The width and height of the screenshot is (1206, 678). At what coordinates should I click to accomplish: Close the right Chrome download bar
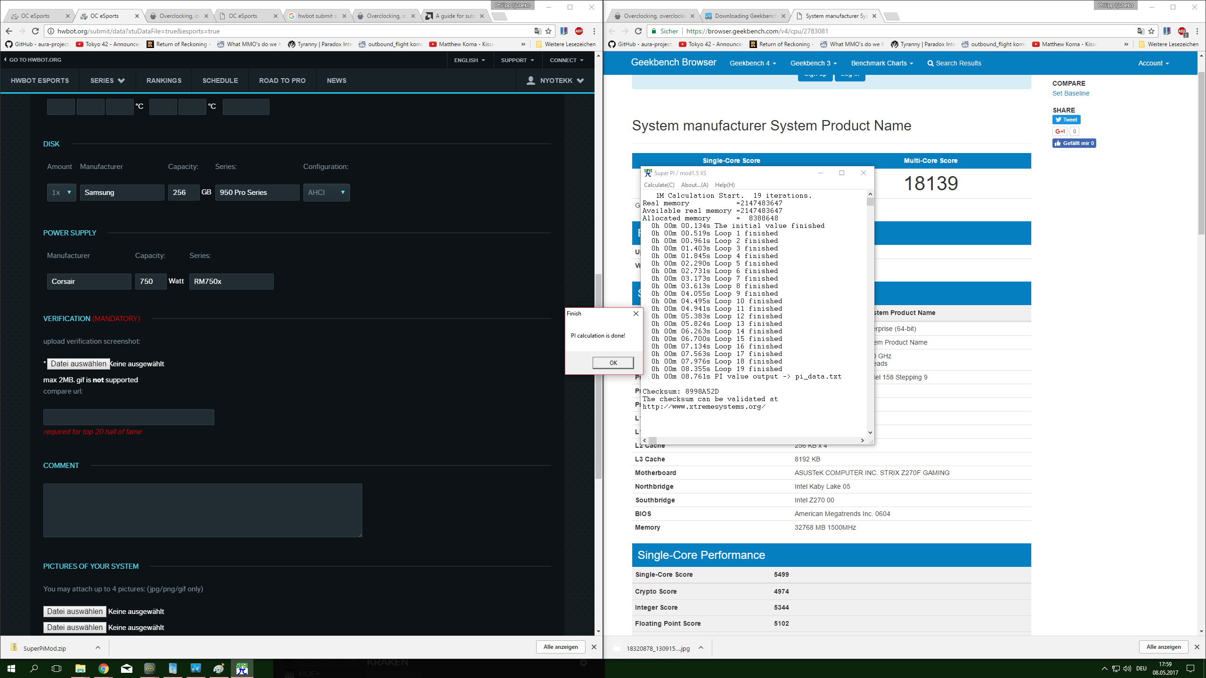1197,647
